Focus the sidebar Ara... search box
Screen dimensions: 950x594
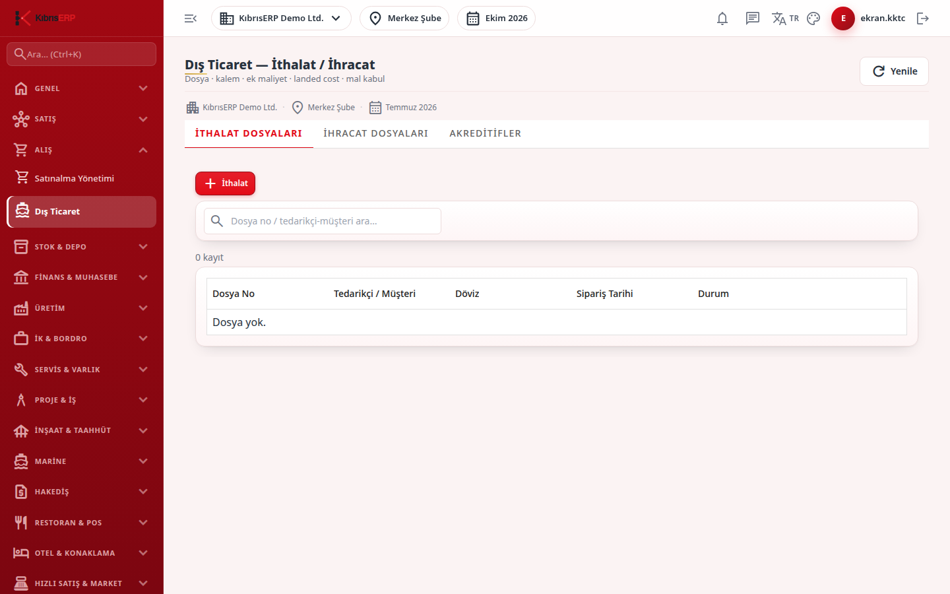(x=81, y=54)
